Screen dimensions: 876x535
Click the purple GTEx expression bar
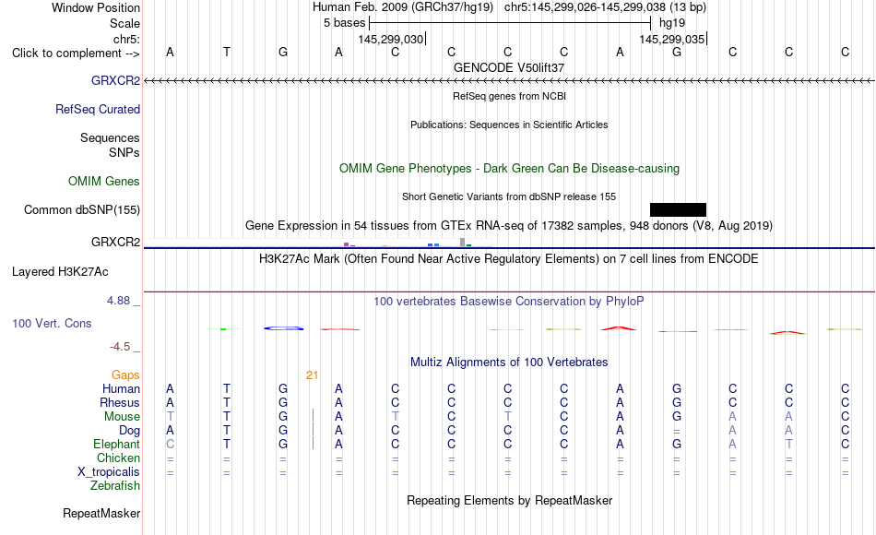tap(347, 244)
